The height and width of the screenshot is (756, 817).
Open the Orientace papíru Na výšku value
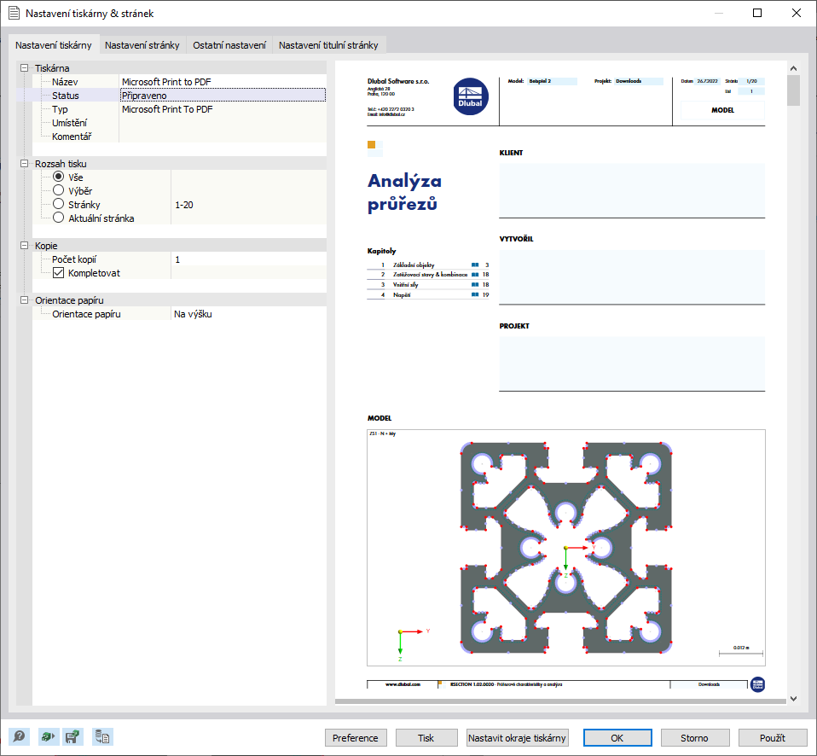click(248, 314)
